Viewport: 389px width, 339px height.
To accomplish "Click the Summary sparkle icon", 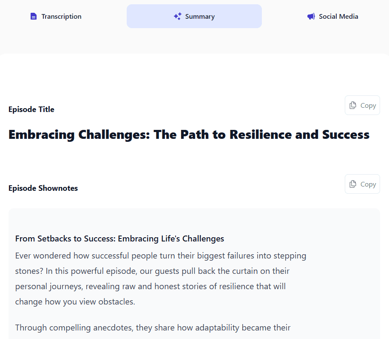I will click(x=178, y=17).
